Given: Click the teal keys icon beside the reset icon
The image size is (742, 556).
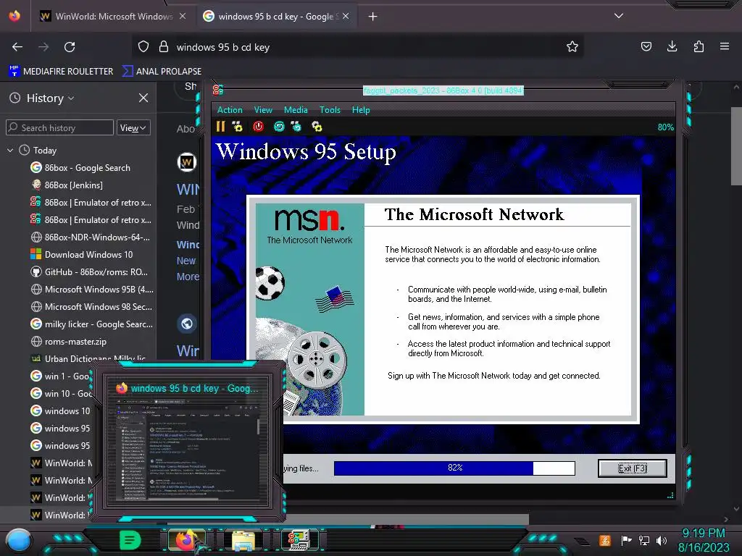Looking at the screenshot, I should 296,127.
